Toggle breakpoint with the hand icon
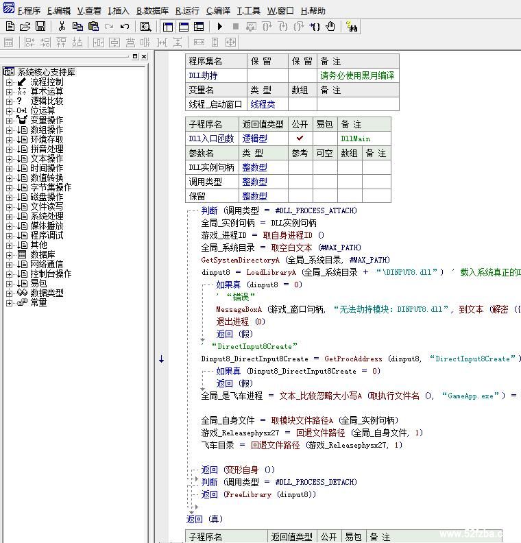This screenshot has height=543, width=521. point(330,26)
